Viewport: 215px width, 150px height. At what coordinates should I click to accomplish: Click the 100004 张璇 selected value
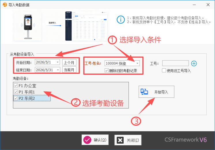pos(116,63)
